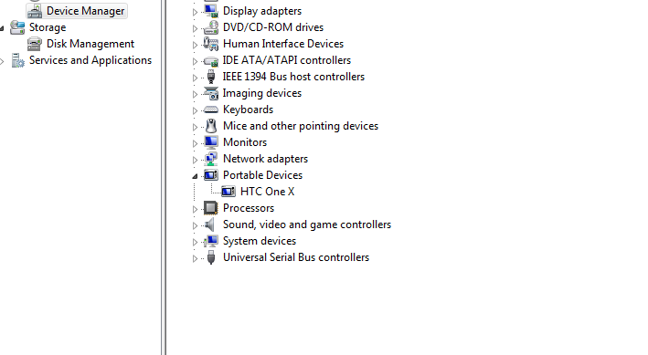This screenshot has height=355, width=648.
Task: Select IDE ATA/ATAPI controllers label
Action: pos(286,60)
